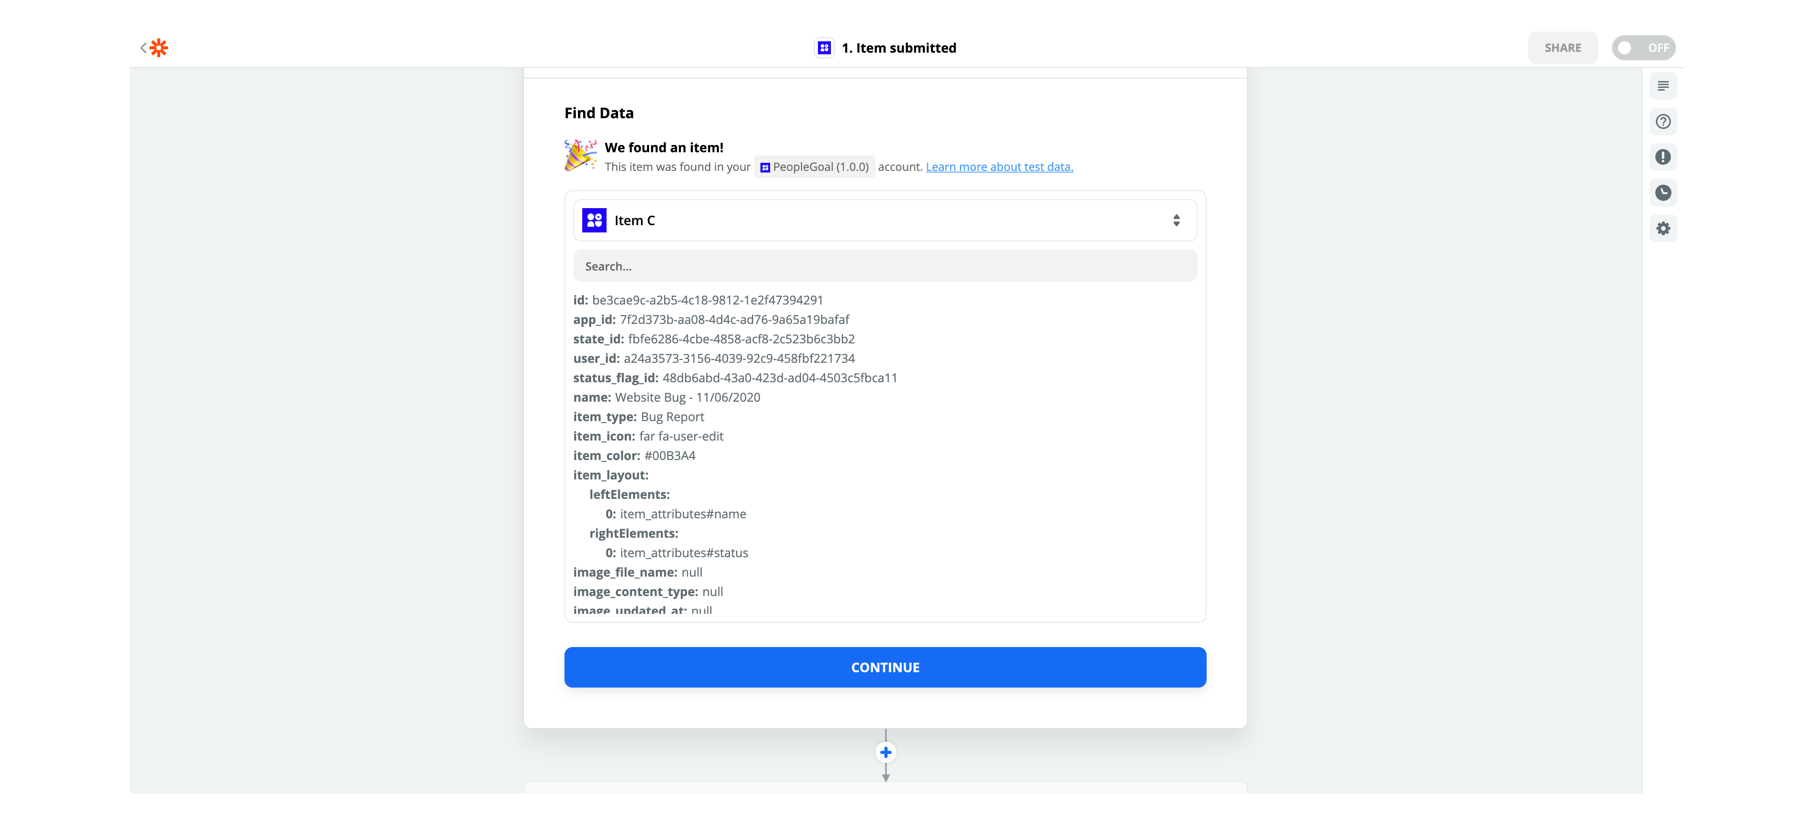This screenshot has height=822, width=1814.
Task: Click the alert/info icon in sidebar
Action: (x=1664, y=156)
